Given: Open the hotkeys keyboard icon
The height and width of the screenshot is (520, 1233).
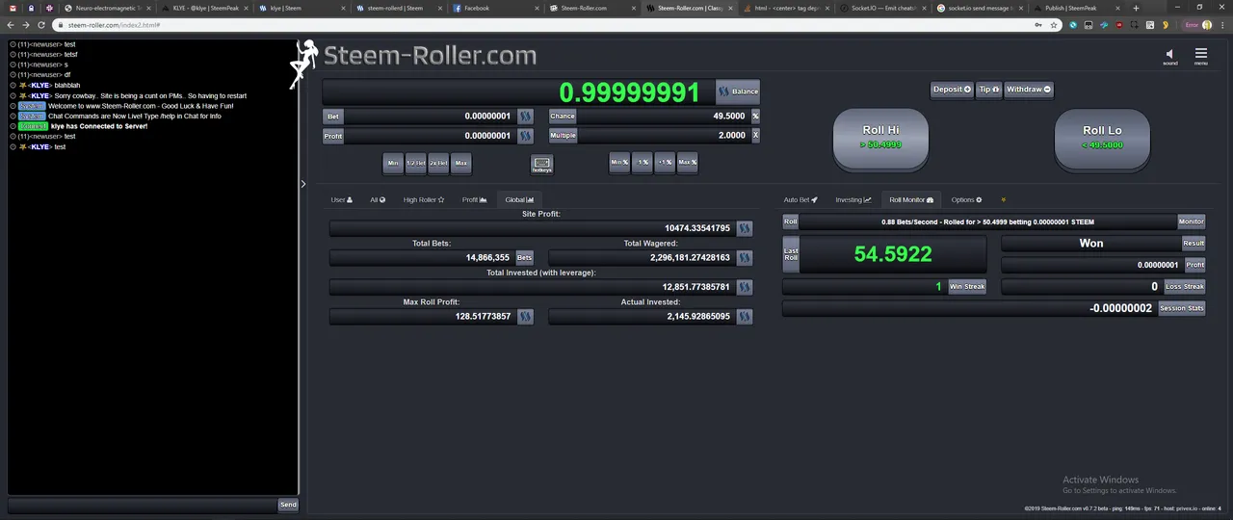Looking at the screenshot, I should tap(541, 164).
